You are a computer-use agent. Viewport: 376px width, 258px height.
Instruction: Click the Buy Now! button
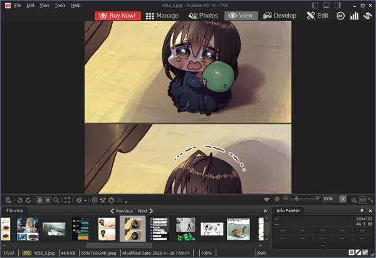click(118, 16)
